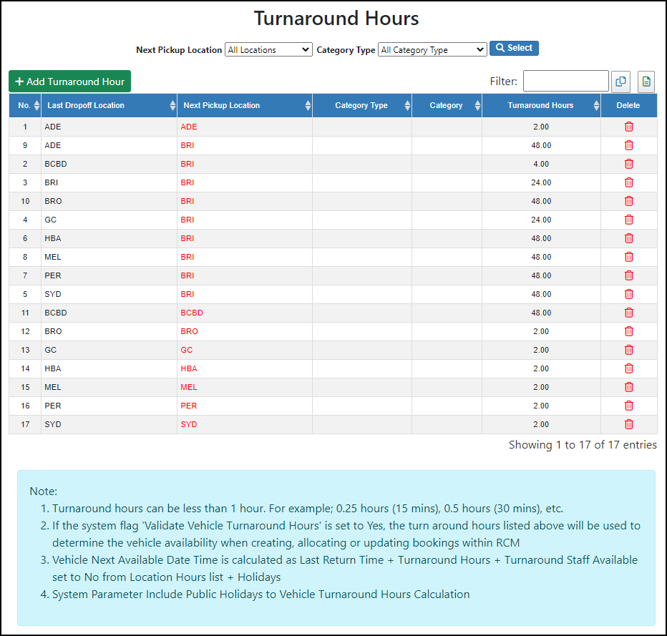
Task: Copy table data to clipboard icon
Action: (x=620, y=82)
